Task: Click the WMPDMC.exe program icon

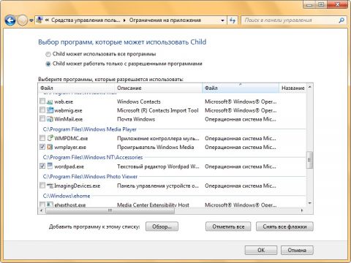Action: [x=50, y=138]
